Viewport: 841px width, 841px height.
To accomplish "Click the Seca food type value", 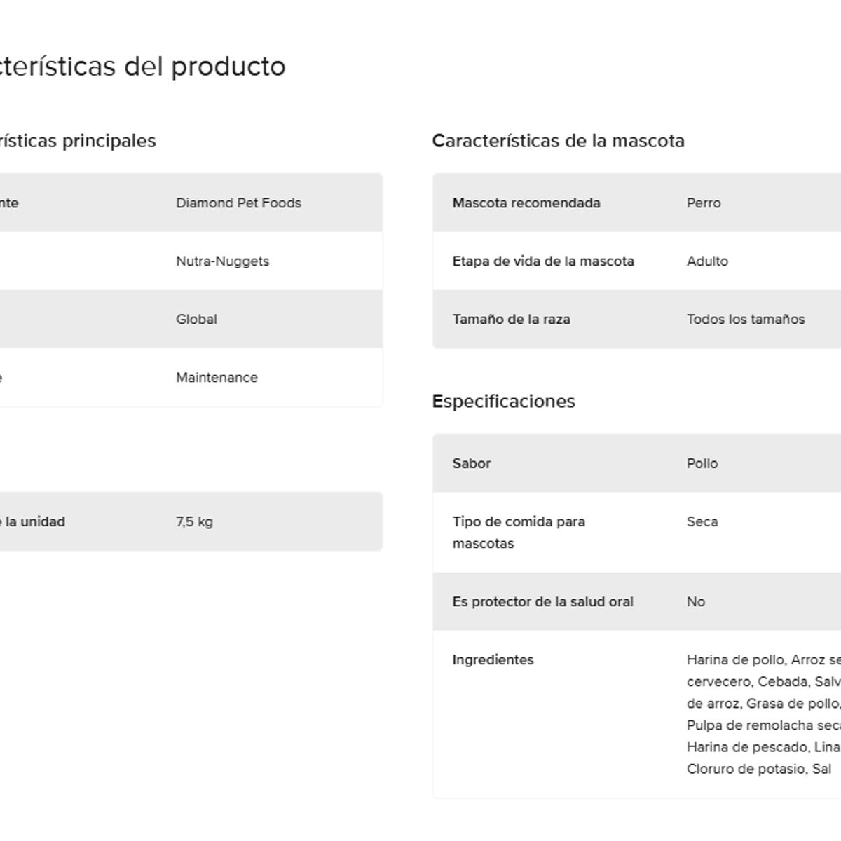I will pos(702,521).
